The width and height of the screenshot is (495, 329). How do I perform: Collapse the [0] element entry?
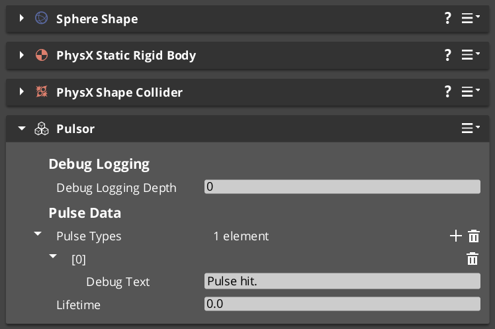coord(53,257)
